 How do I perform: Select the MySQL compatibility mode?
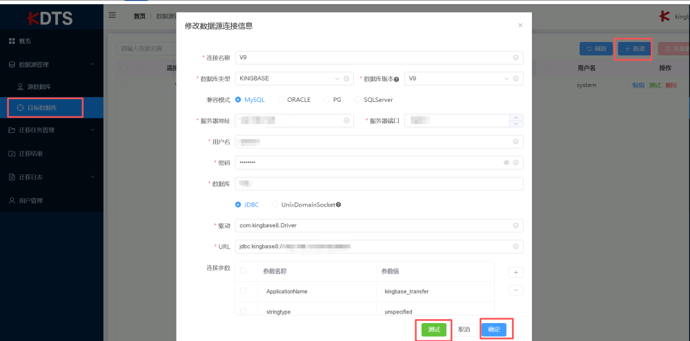(250, 100)
